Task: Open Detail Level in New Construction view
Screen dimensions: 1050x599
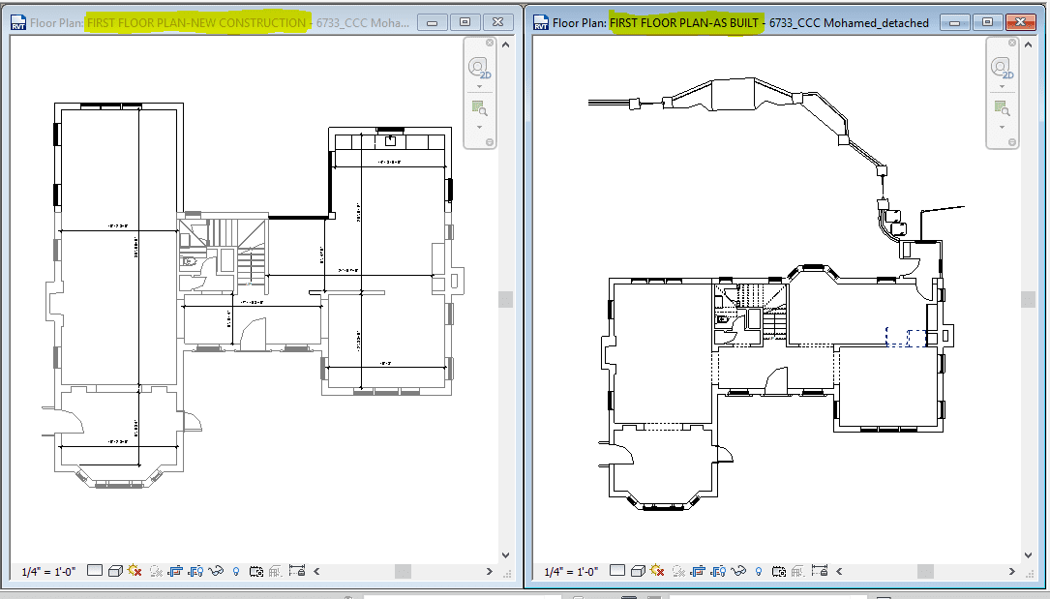Action: pos(94,571)
